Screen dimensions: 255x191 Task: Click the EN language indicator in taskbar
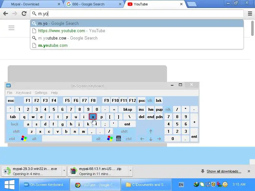point(181,185)
